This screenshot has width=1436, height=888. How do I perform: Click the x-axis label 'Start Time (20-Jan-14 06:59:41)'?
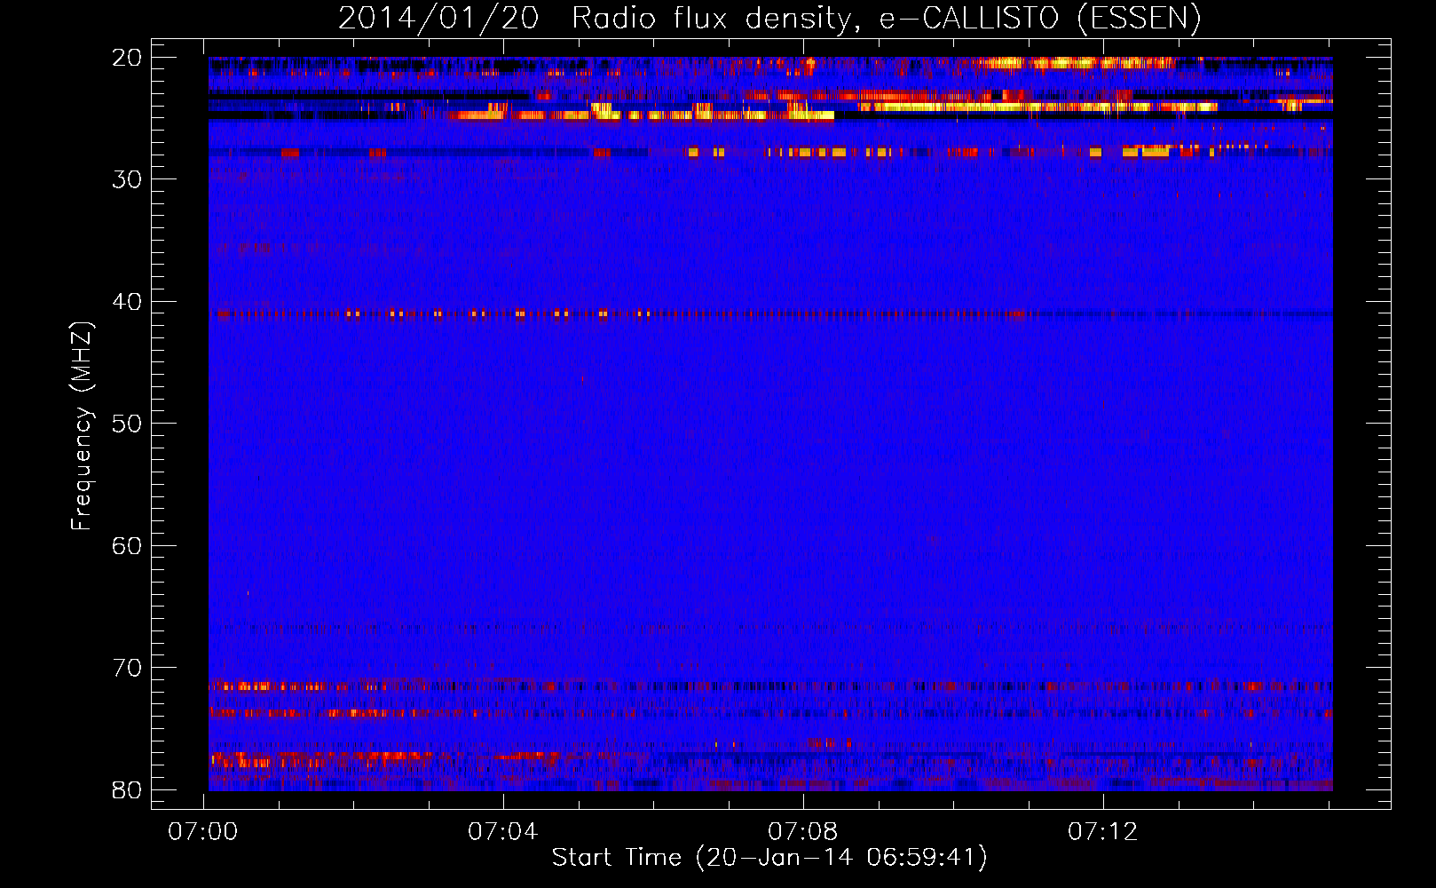(769, 858)
